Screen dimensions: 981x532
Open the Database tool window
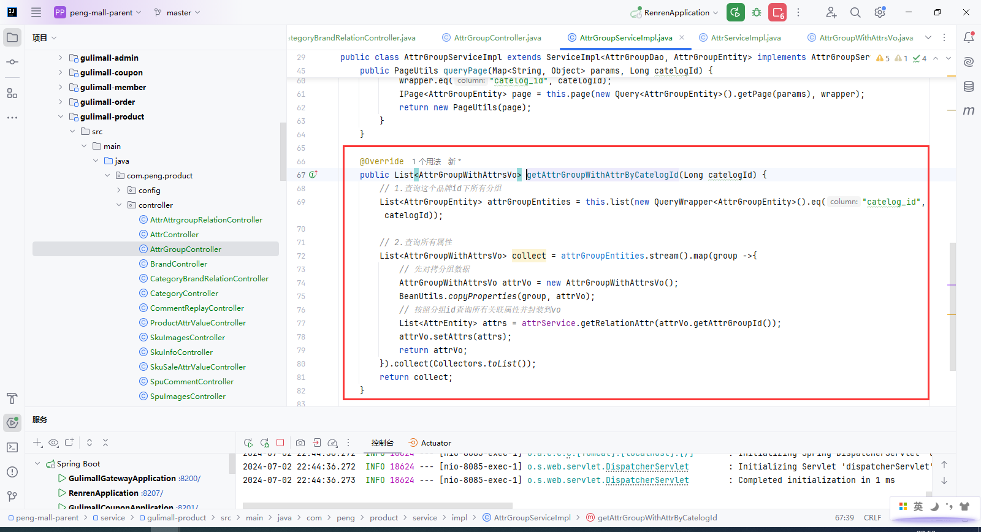point(969,86)
